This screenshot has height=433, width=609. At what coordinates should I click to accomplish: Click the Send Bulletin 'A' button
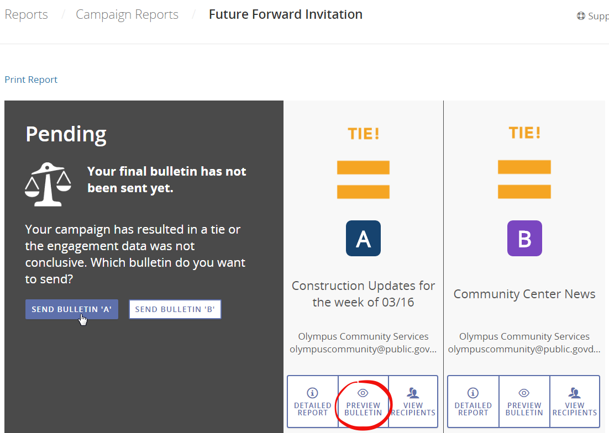pyautogui.click(x=71, y=309)
